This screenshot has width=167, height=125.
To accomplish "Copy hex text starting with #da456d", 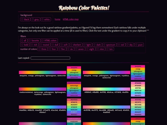I will 43,111.
